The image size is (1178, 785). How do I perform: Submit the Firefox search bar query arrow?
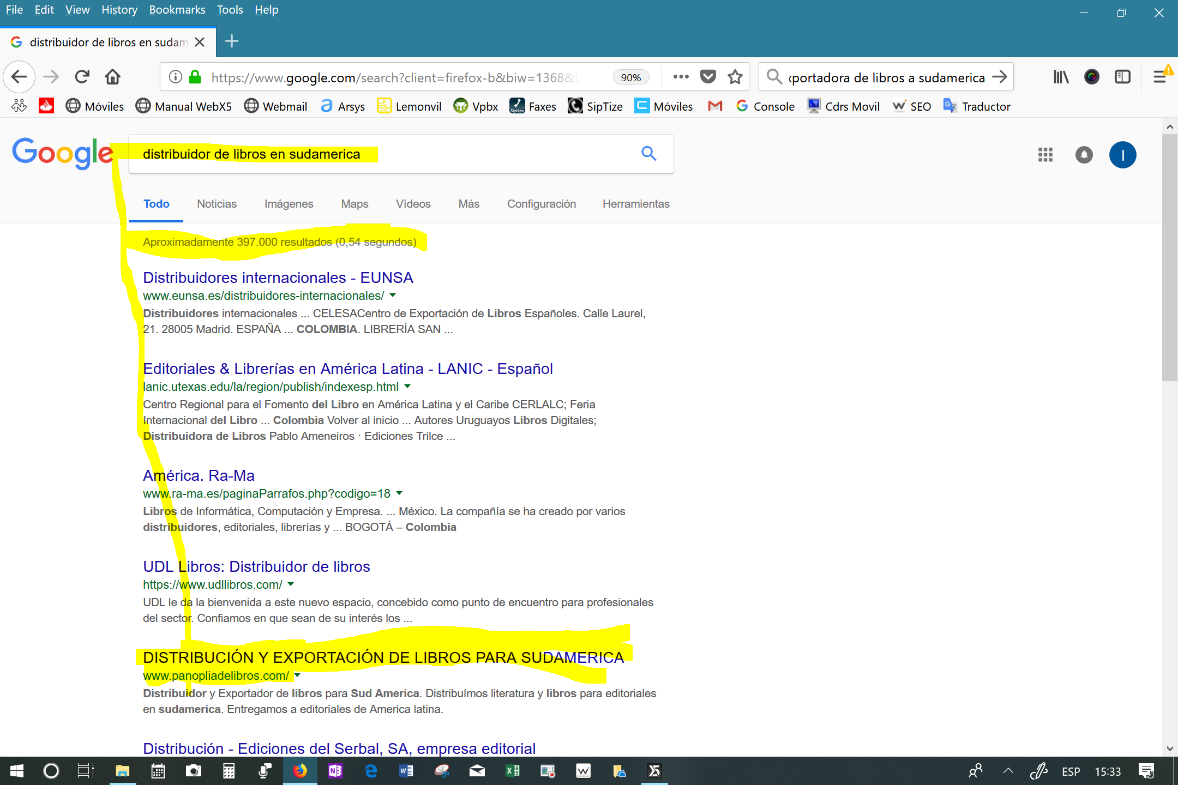[1000, 77]
